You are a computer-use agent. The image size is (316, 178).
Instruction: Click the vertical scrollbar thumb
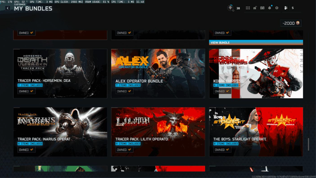pos(308,144)
